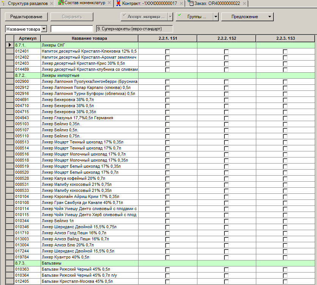
Task: Click the Артикул column header
Action: (27, 38)
